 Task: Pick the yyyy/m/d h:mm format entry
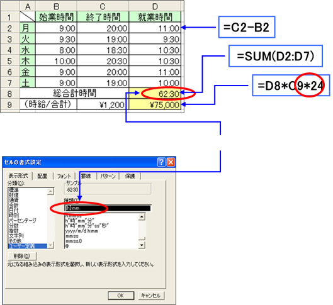(x=82, y=231)
